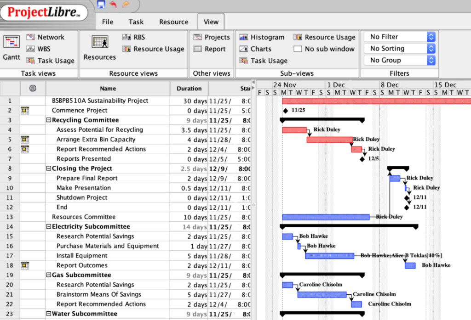The width and height of the screenshot is (471, 320).
Task: Open the Resource tab
Action: coord(173,22)
